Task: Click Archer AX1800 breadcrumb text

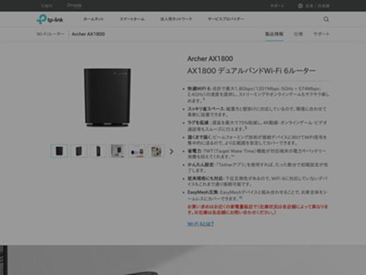Action: click(x=88, y=34)
